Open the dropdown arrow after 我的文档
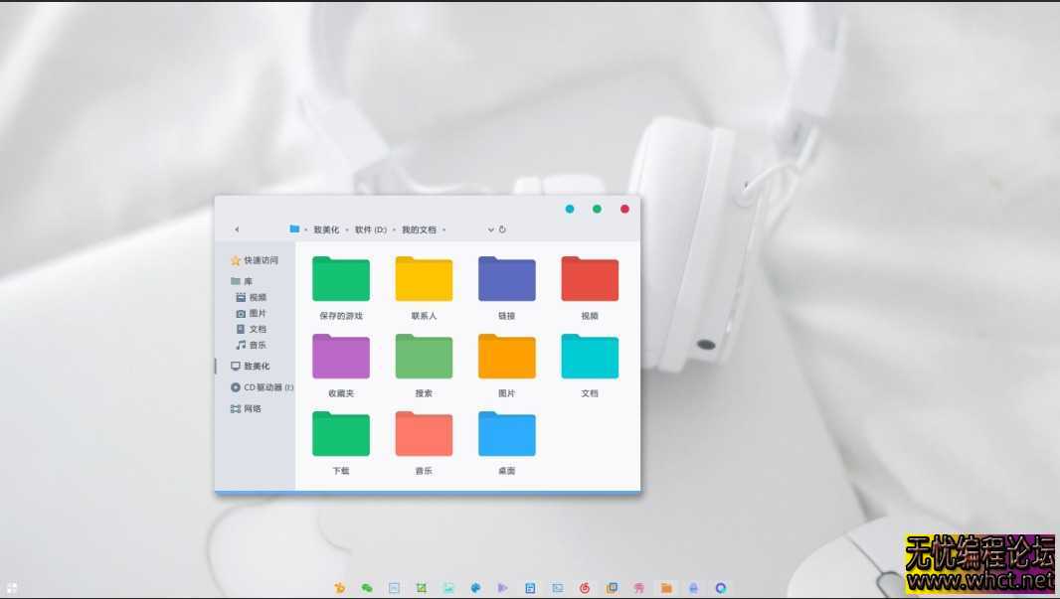 pyautogui.click(x=444, y=229)
